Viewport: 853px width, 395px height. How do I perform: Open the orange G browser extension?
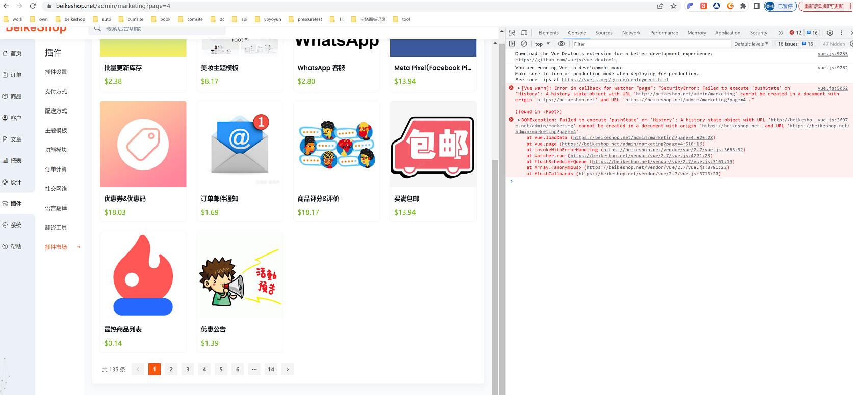[x=730, y=6]
